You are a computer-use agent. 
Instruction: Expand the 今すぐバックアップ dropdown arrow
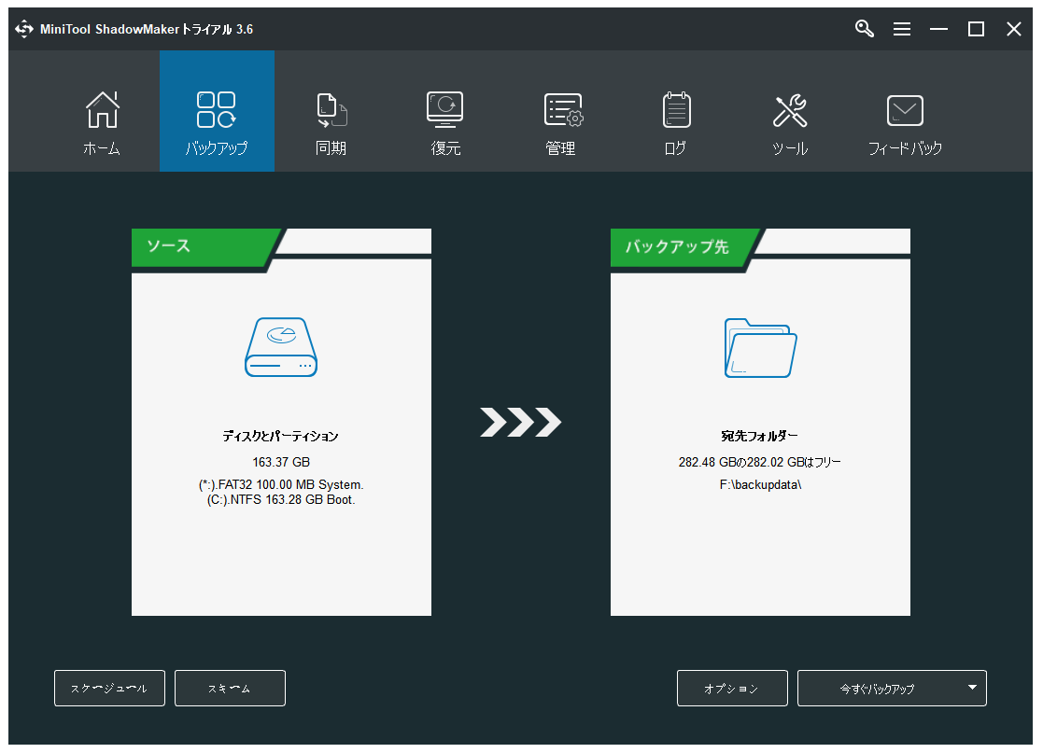tap(974, 688)
